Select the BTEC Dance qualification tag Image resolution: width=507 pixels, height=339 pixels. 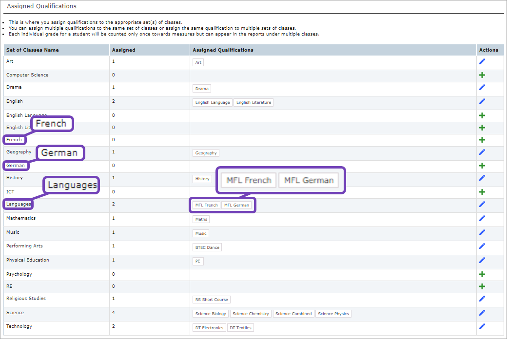tap(207, 248)
